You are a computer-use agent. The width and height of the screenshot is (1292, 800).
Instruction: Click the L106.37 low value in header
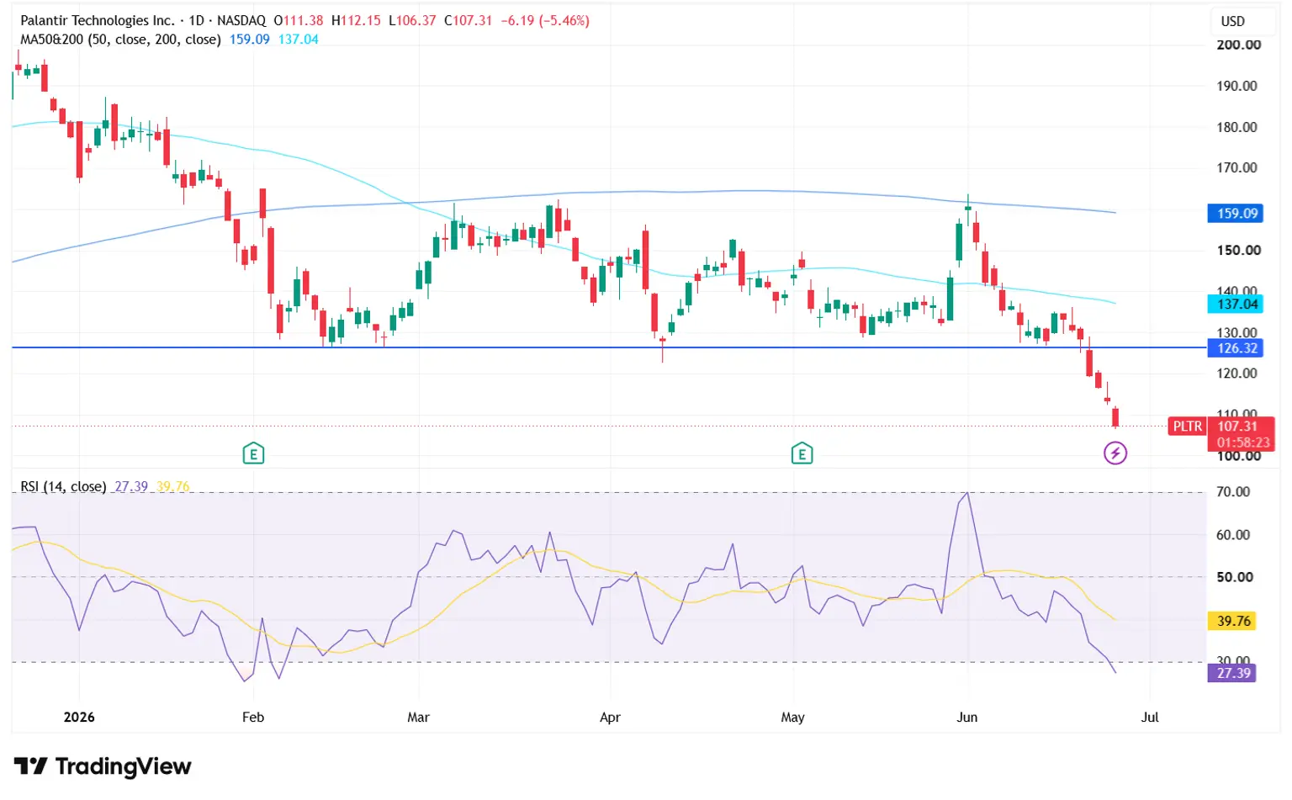(412, 20)
